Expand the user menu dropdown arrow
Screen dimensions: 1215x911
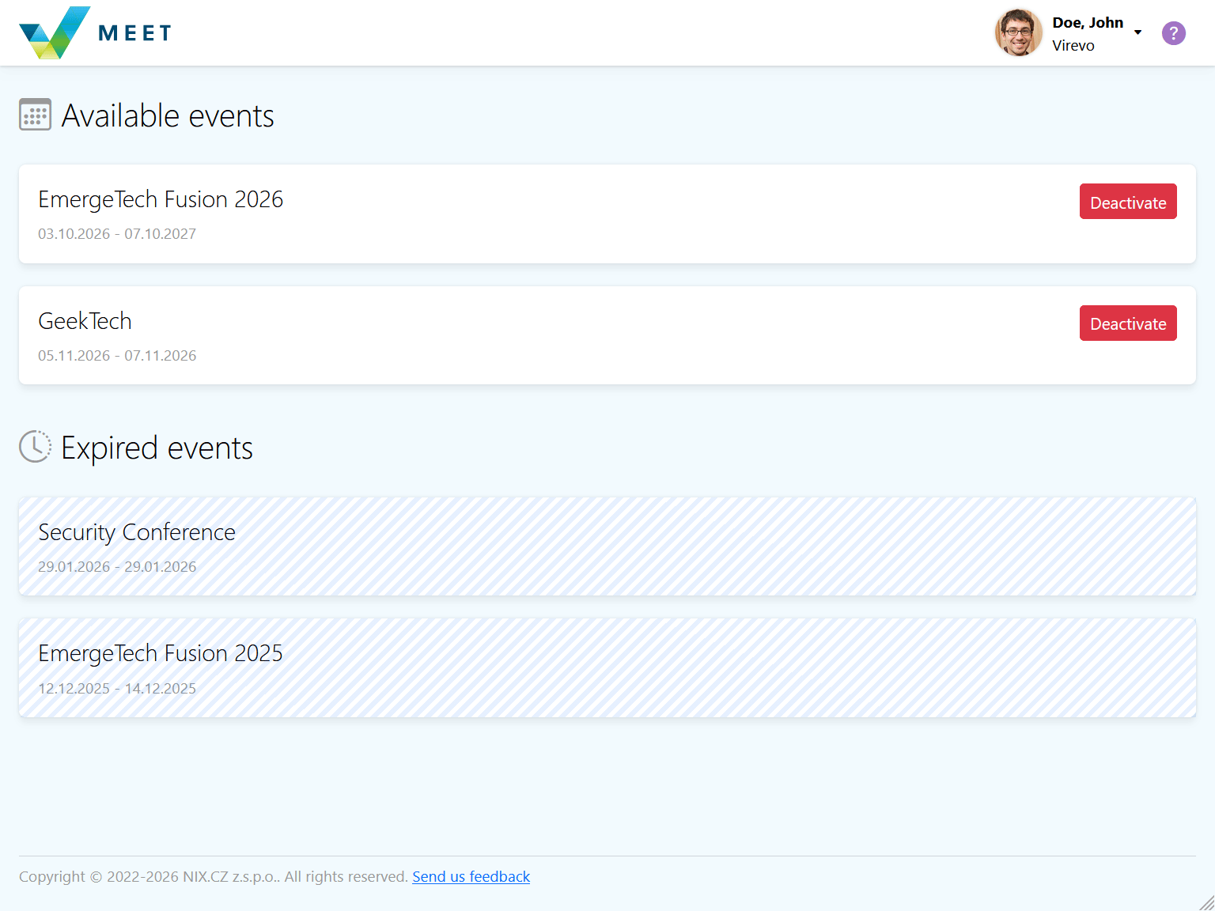(x=1137, y=32)
